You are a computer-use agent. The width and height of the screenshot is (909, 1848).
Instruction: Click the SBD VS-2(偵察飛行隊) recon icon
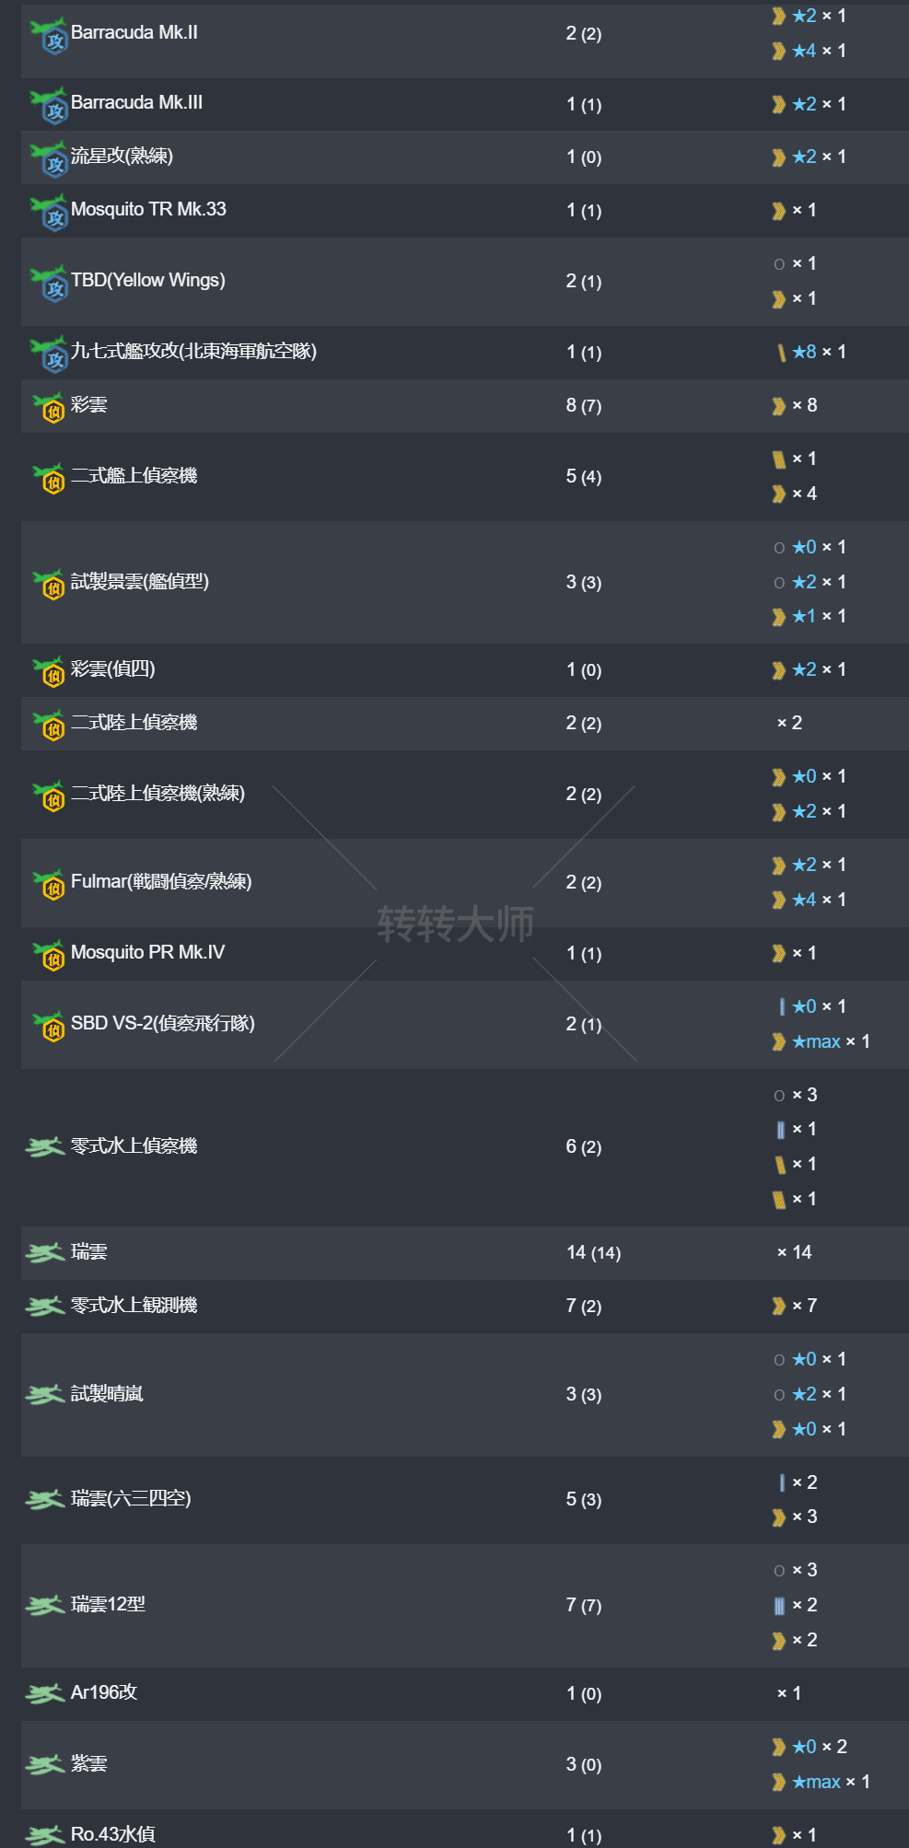[49, 1026]
